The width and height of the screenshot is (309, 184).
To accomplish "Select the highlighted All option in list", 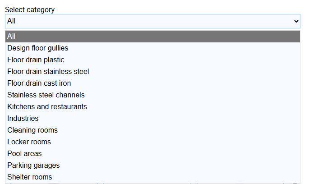I will 152,37.
